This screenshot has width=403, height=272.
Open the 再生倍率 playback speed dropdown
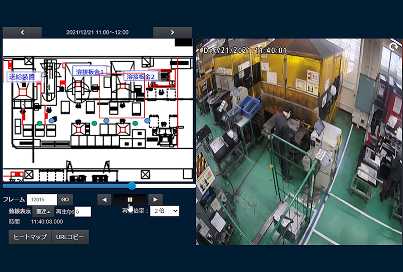164,211
